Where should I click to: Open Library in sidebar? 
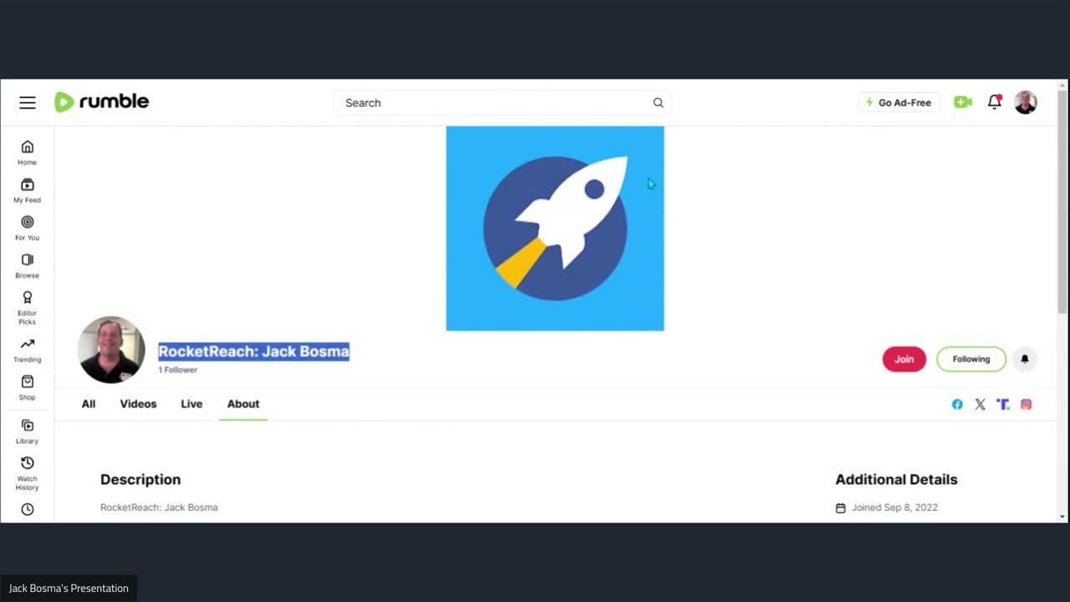27,431
